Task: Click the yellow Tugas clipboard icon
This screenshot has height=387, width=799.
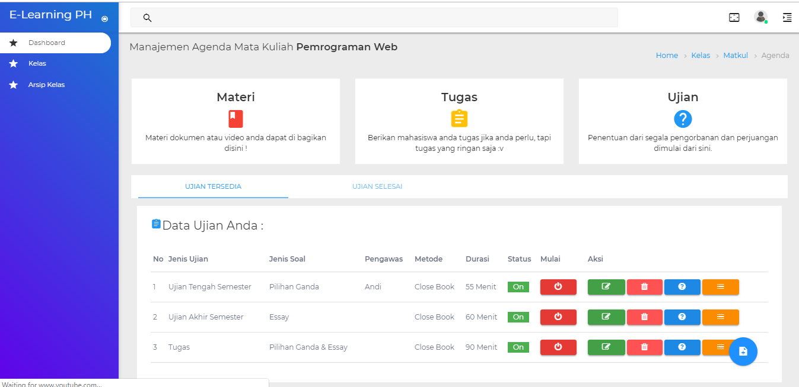Action: [459, 119]
